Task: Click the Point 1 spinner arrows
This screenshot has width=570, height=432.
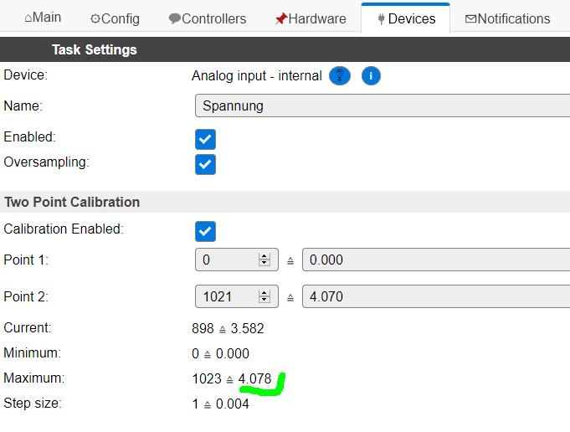Action: (x=264, y=260)
